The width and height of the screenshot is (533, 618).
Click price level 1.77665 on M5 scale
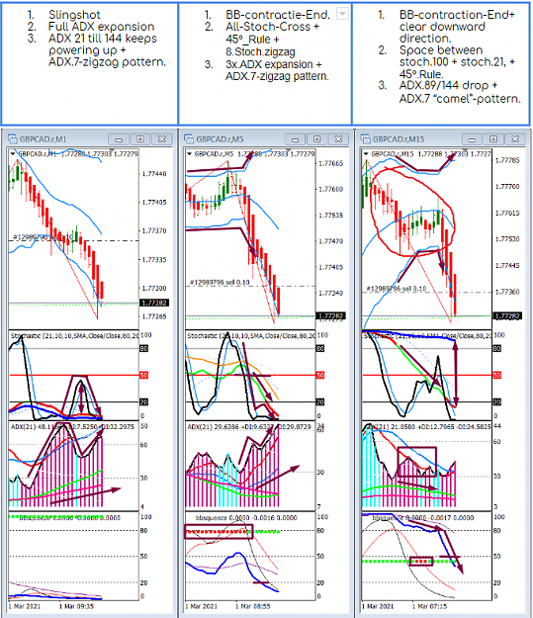[330, 163]
